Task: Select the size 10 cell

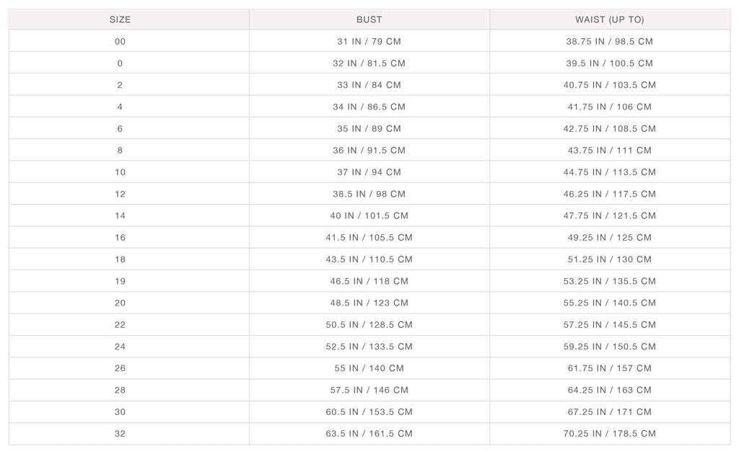Action: coord(120,172)
